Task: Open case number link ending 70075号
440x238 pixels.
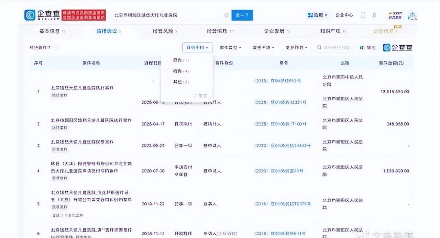Action: 282,204
